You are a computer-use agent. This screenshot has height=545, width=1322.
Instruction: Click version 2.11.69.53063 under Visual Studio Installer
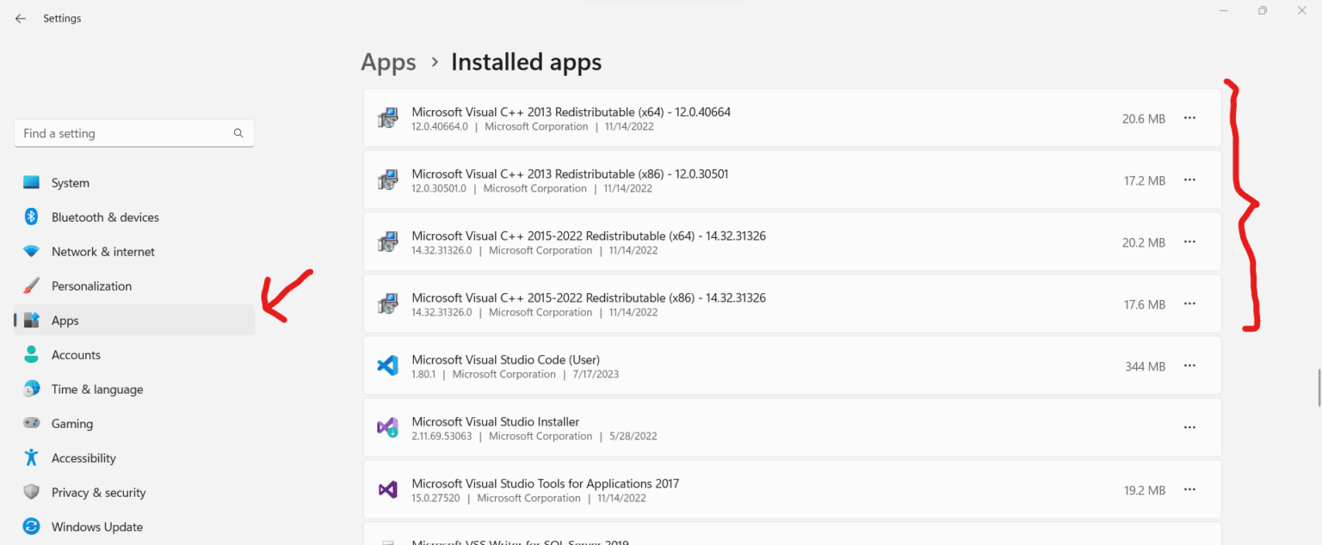[443, 436]
